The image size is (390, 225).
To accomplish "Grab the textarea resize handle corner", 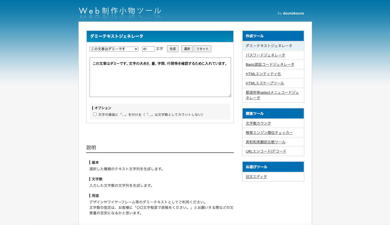I will tap(229, 95).
